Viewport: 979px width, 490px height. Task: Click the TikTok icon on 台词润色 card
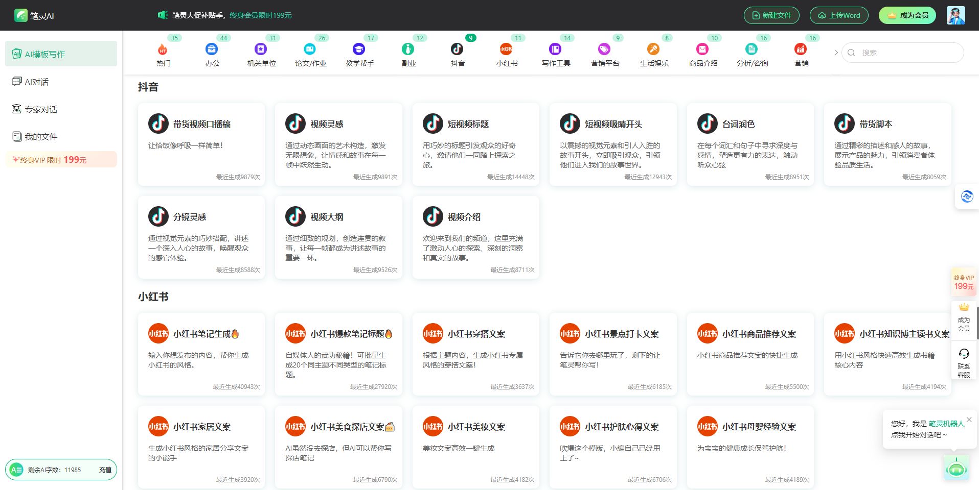click(x=708, y=124)
